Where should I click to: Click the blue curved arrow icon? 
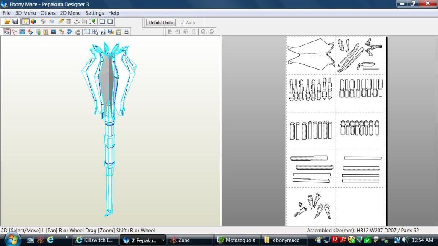70,32
